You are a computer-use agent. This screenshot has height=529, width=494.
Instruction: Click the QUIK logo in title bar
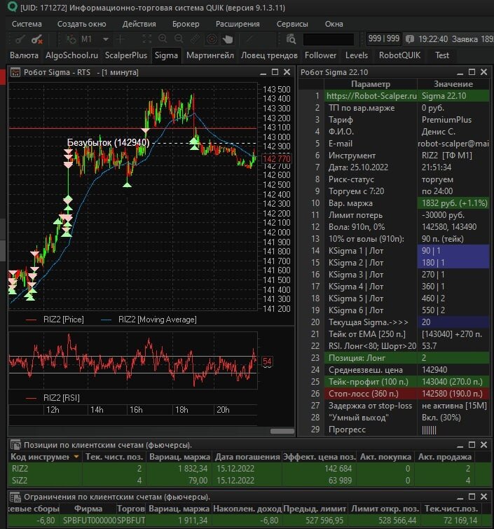click(x=13, y=6)
